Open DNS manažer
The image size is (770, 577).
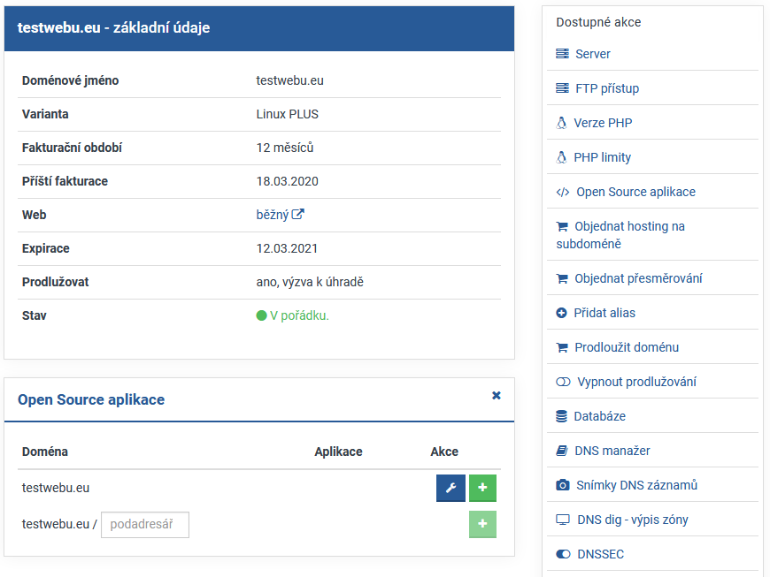[612, 451]
